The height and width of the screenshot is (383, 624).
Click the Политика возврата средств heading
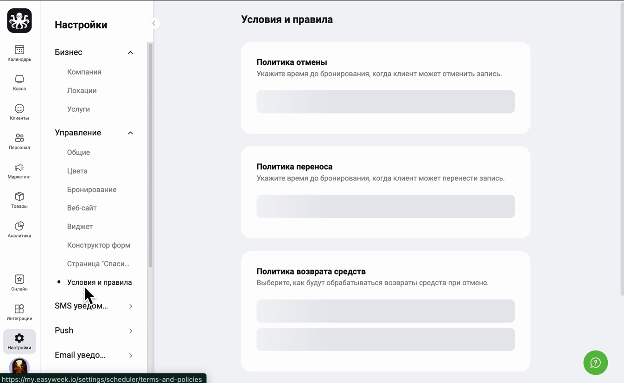point(311,271)
